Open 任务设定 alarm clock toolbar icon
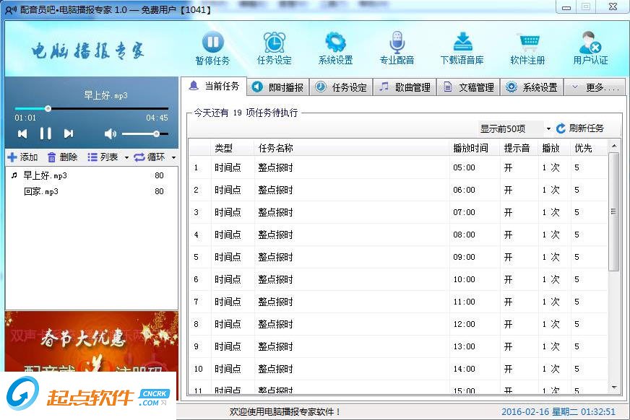 tap(275, 42)
